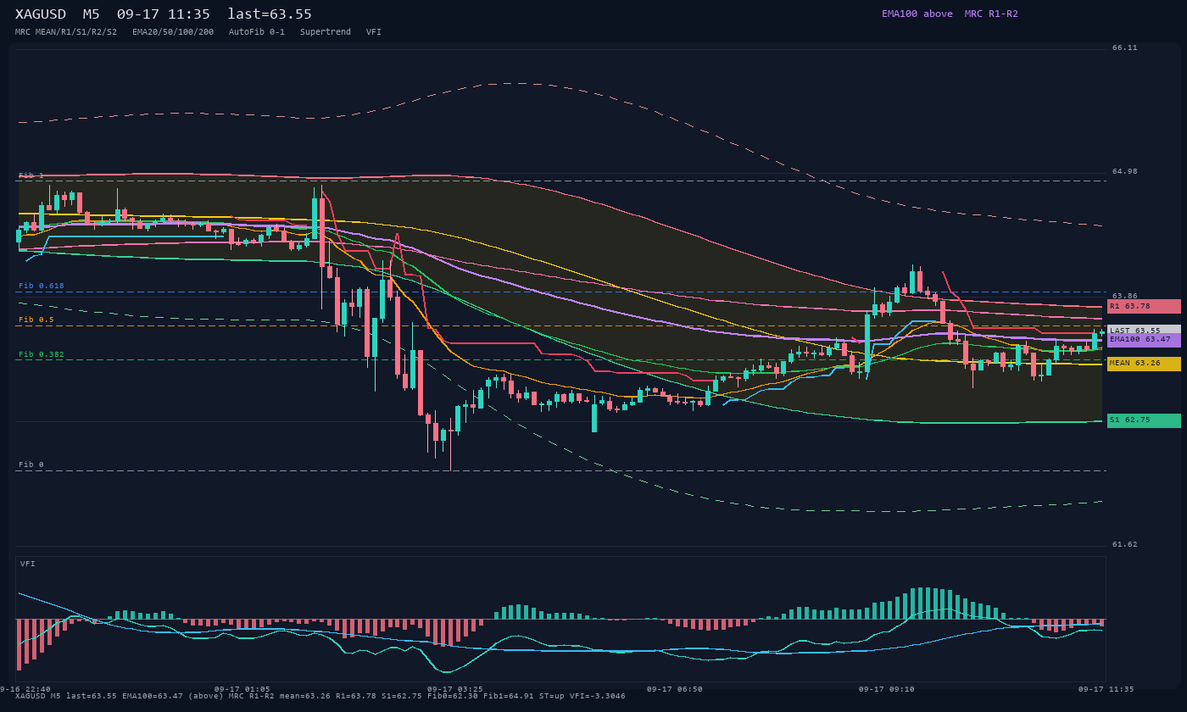
Task: Click the last=63.55 readout in the title
Action: pyautogui.click(x=270, y=14)
